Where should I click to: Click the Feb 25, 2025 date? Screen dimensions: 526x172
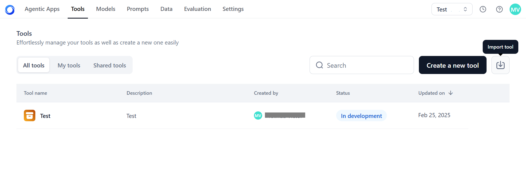point(434,115)
